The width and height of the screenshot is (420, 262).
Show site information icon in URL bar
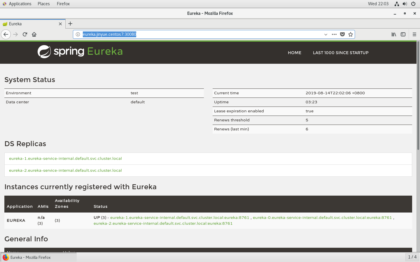point(78,34)
